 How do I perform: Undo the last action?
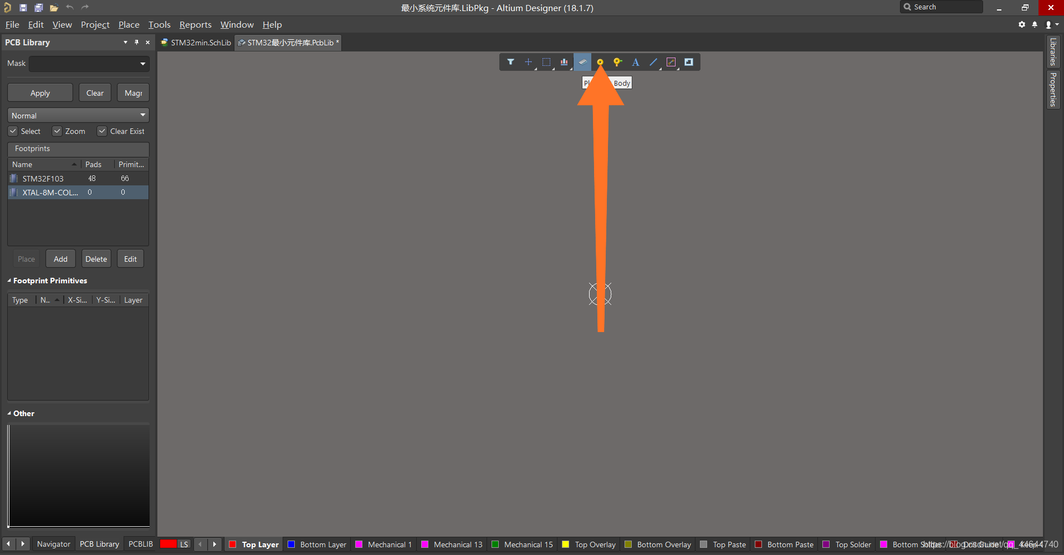point(70,7)
